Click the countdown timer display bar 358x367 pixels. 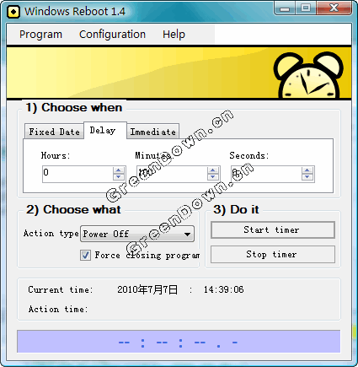click(179, 342)
